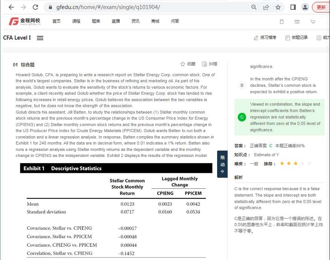Click the CPIENG standard deviation 0.0160

pyautogui.click(x=165, y=212)
